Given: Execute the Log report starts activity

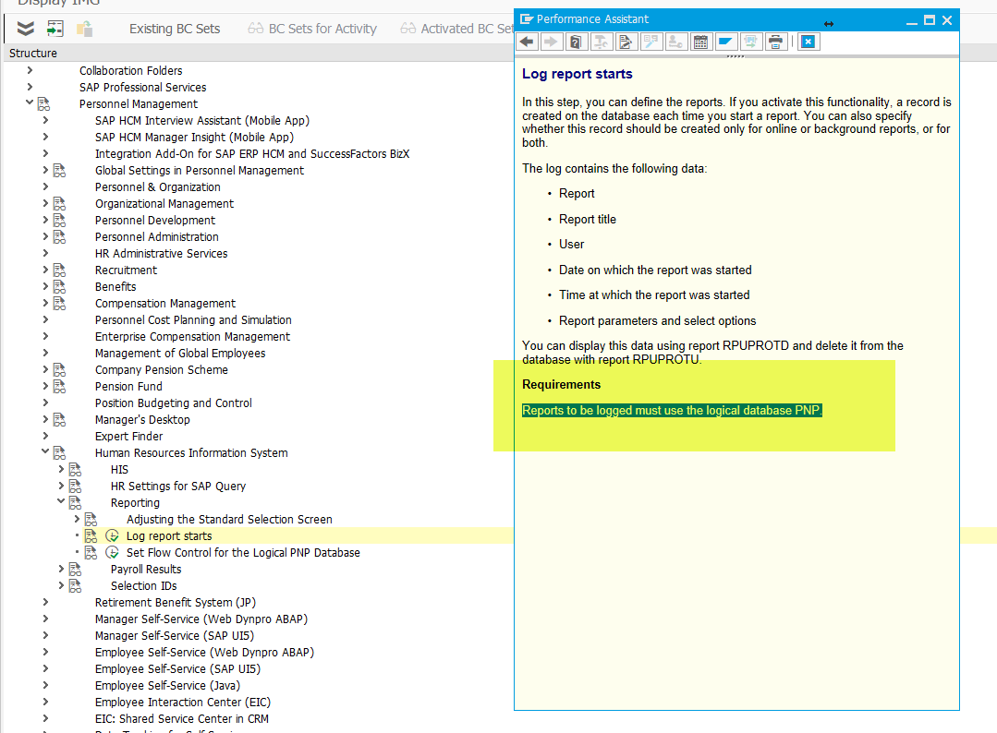Looking at the screenshot, I should point(112,536).
